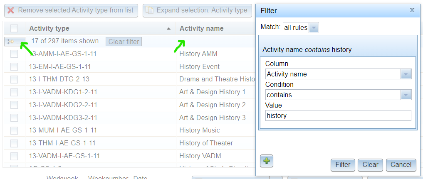Screen dimensions: 423x179
Task: Check the box for 13-THM-I-AE-GS-1-11
Action: (14, 143)
